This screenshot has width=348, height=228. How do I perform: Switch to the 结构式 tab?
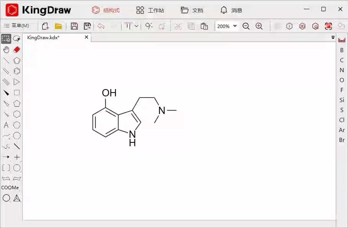(106, 10)
